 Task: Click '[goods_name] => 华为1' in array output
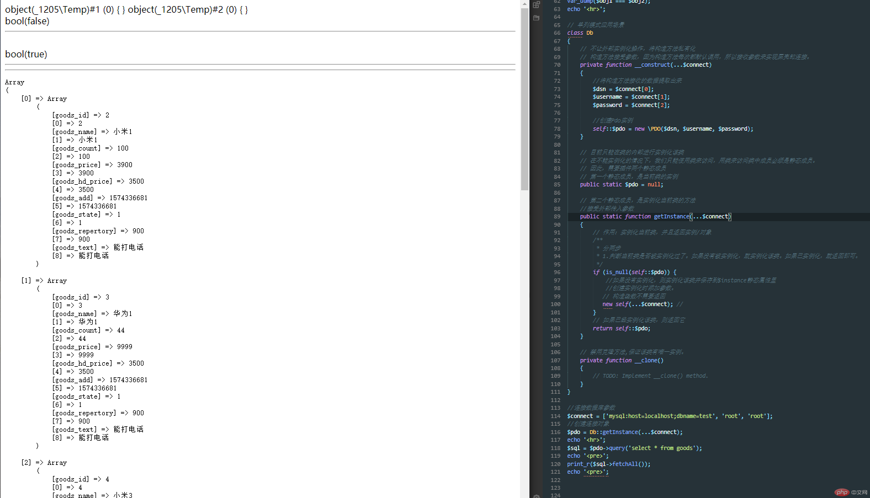[x=92, y=314]
